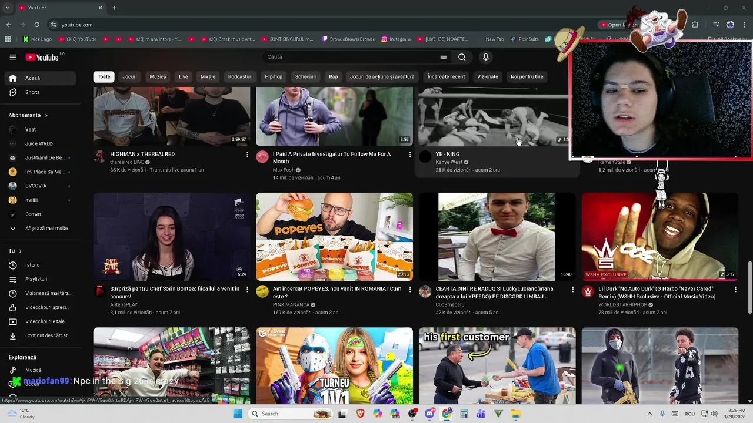Select the Scheciuri filter chip
The height and width of the screenshot is (423, 753).
306,76
